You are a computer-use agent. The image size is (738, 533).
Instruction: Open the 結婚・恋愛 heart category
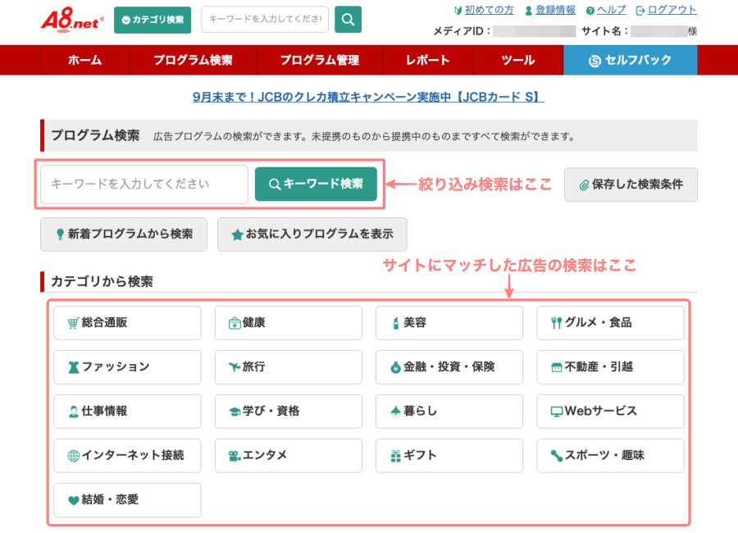127,500
